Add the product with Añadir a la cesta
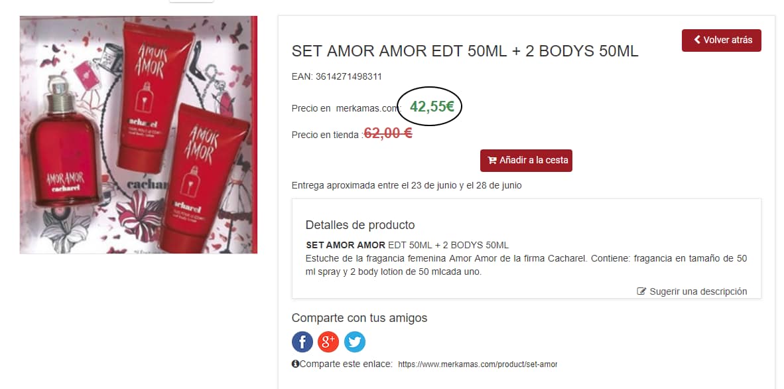The image size is (784, 389). click(x=526, y=161)
